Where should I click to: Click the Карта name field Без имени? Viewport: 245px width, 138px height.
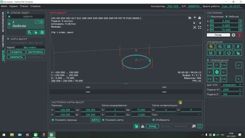point(30,47)
